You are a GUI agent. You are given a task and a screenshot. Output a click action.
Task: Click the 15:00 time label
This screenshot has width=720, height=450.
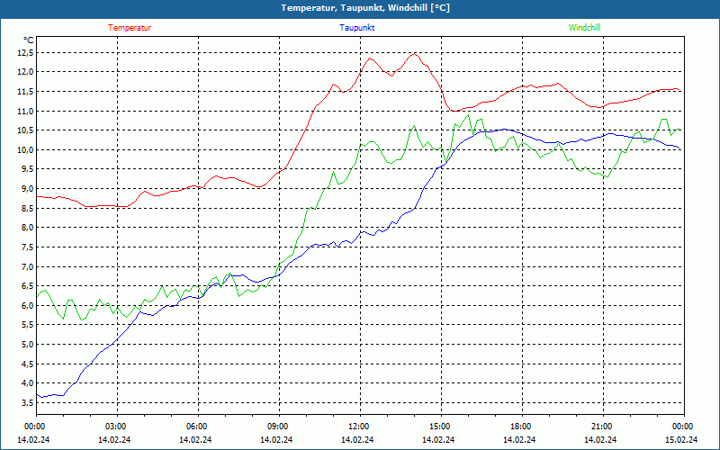(x=441, y=427)
